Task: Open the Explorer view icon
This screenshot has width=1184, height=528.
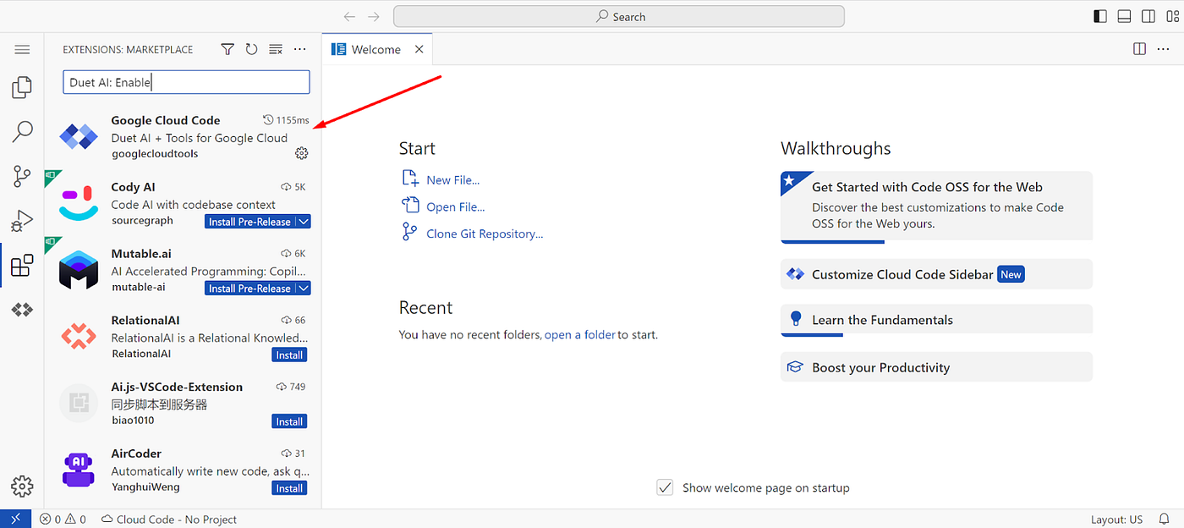Action: tap(22, 87)
